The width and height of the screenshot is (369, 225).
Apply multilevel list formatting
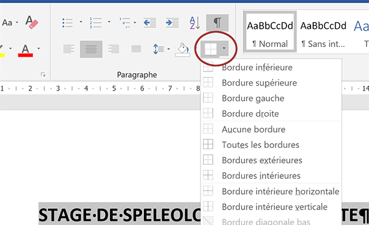tap(125, 23)
